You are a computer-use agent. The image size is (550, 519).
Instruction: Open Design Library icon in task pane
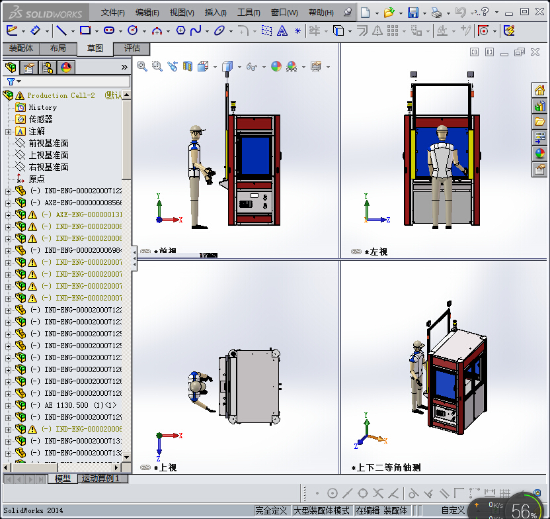539,106
